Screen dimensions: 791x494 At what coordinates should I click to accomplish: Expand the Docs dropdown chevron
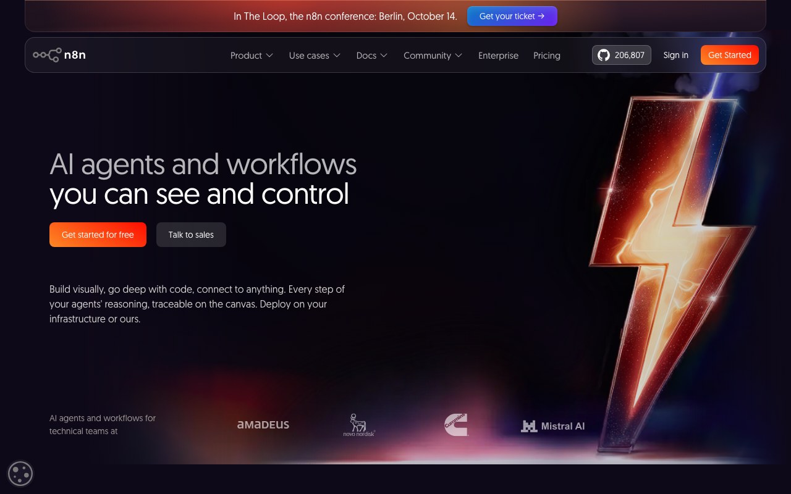[x=384, y=56]
